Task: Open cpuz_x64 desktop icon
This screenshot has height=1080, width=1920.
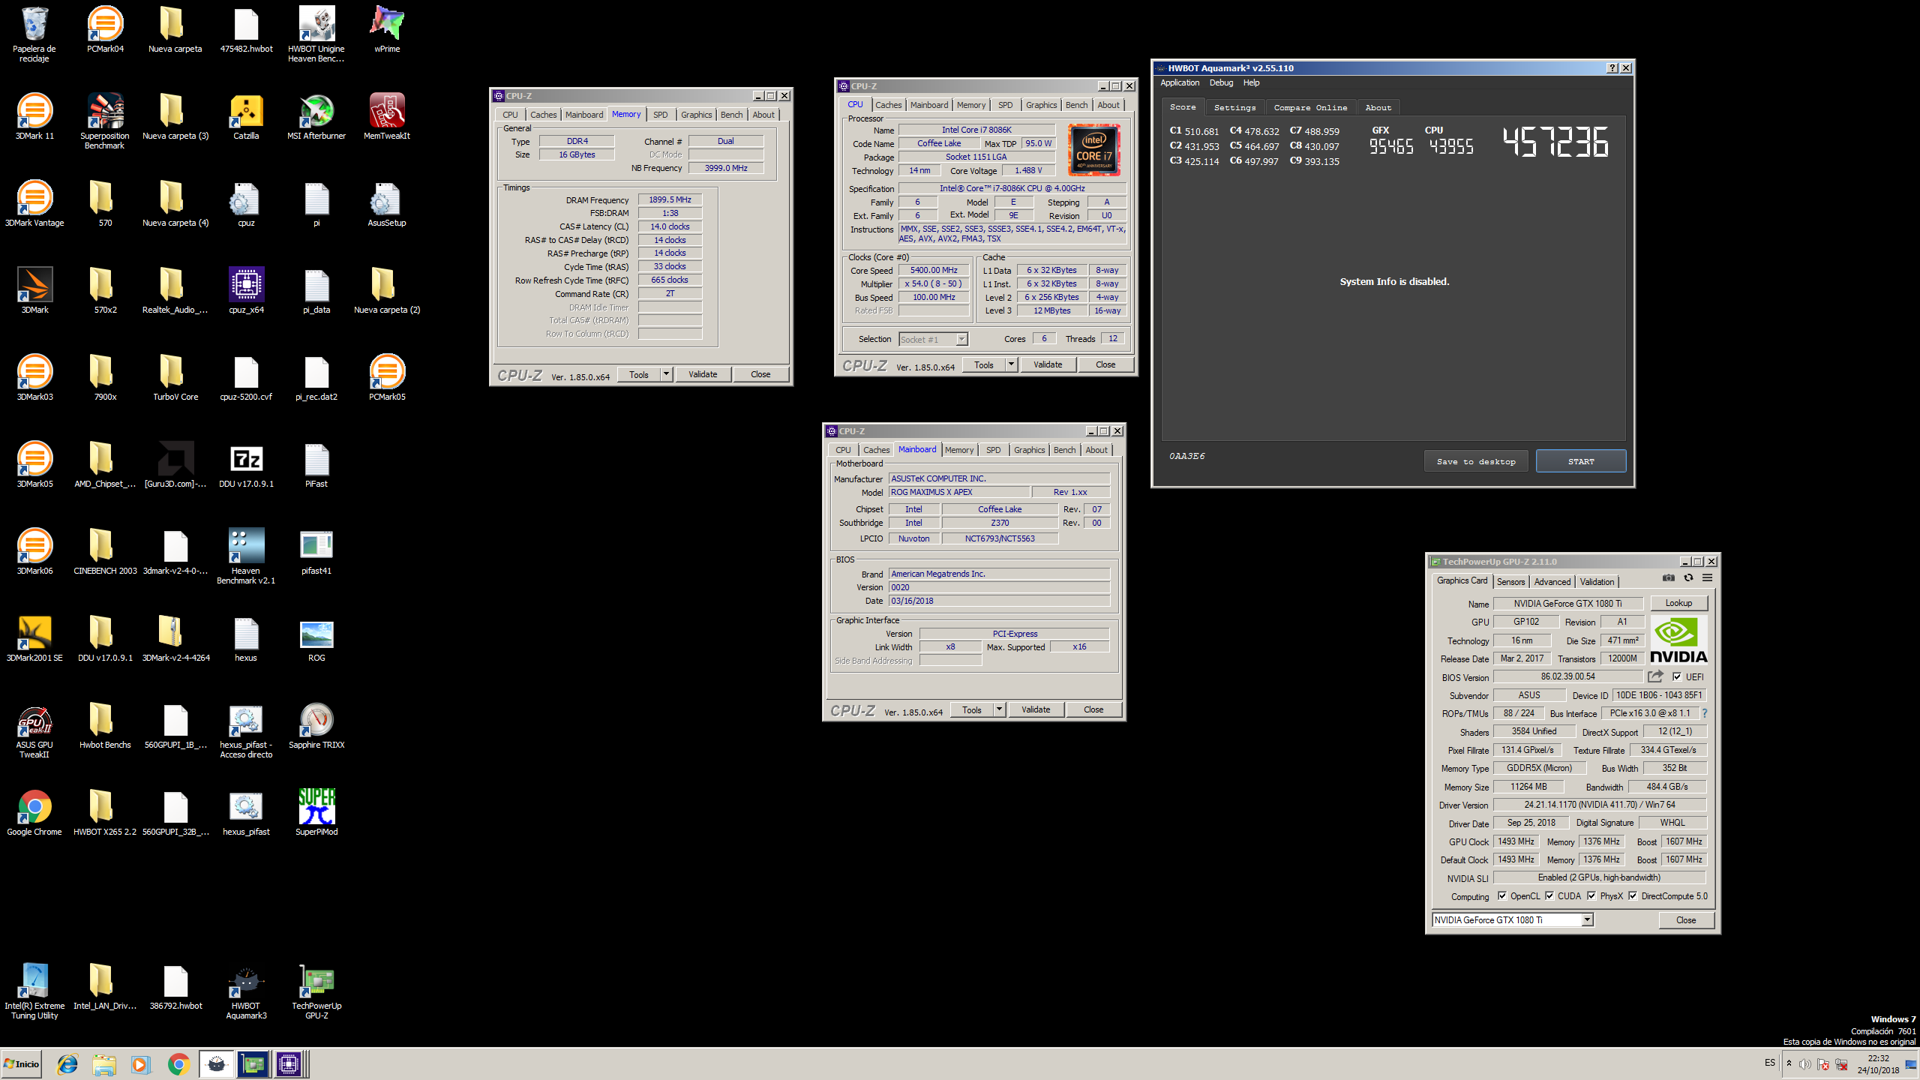Action: 246,292
